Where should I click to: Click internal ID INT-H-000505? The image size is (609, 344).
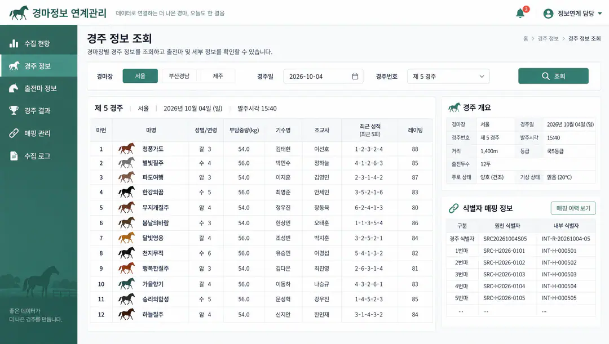click(559, 298)
